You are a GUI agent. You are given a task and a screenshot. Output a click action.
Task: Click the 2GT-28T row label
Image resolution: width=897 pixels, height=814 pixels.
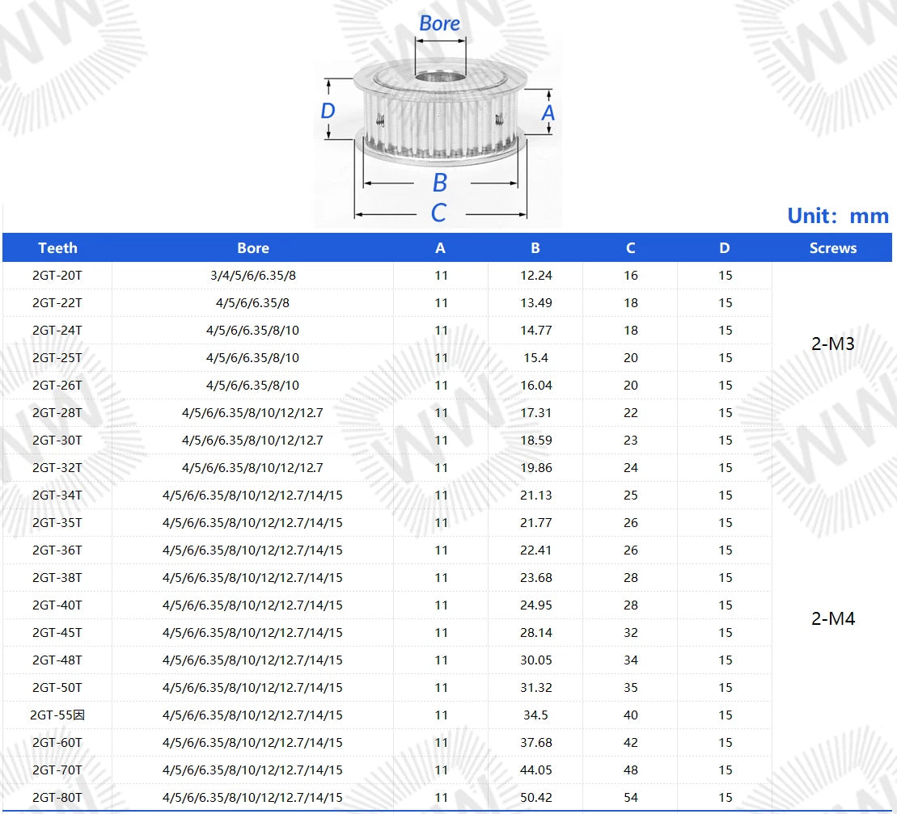pos(57,413)
